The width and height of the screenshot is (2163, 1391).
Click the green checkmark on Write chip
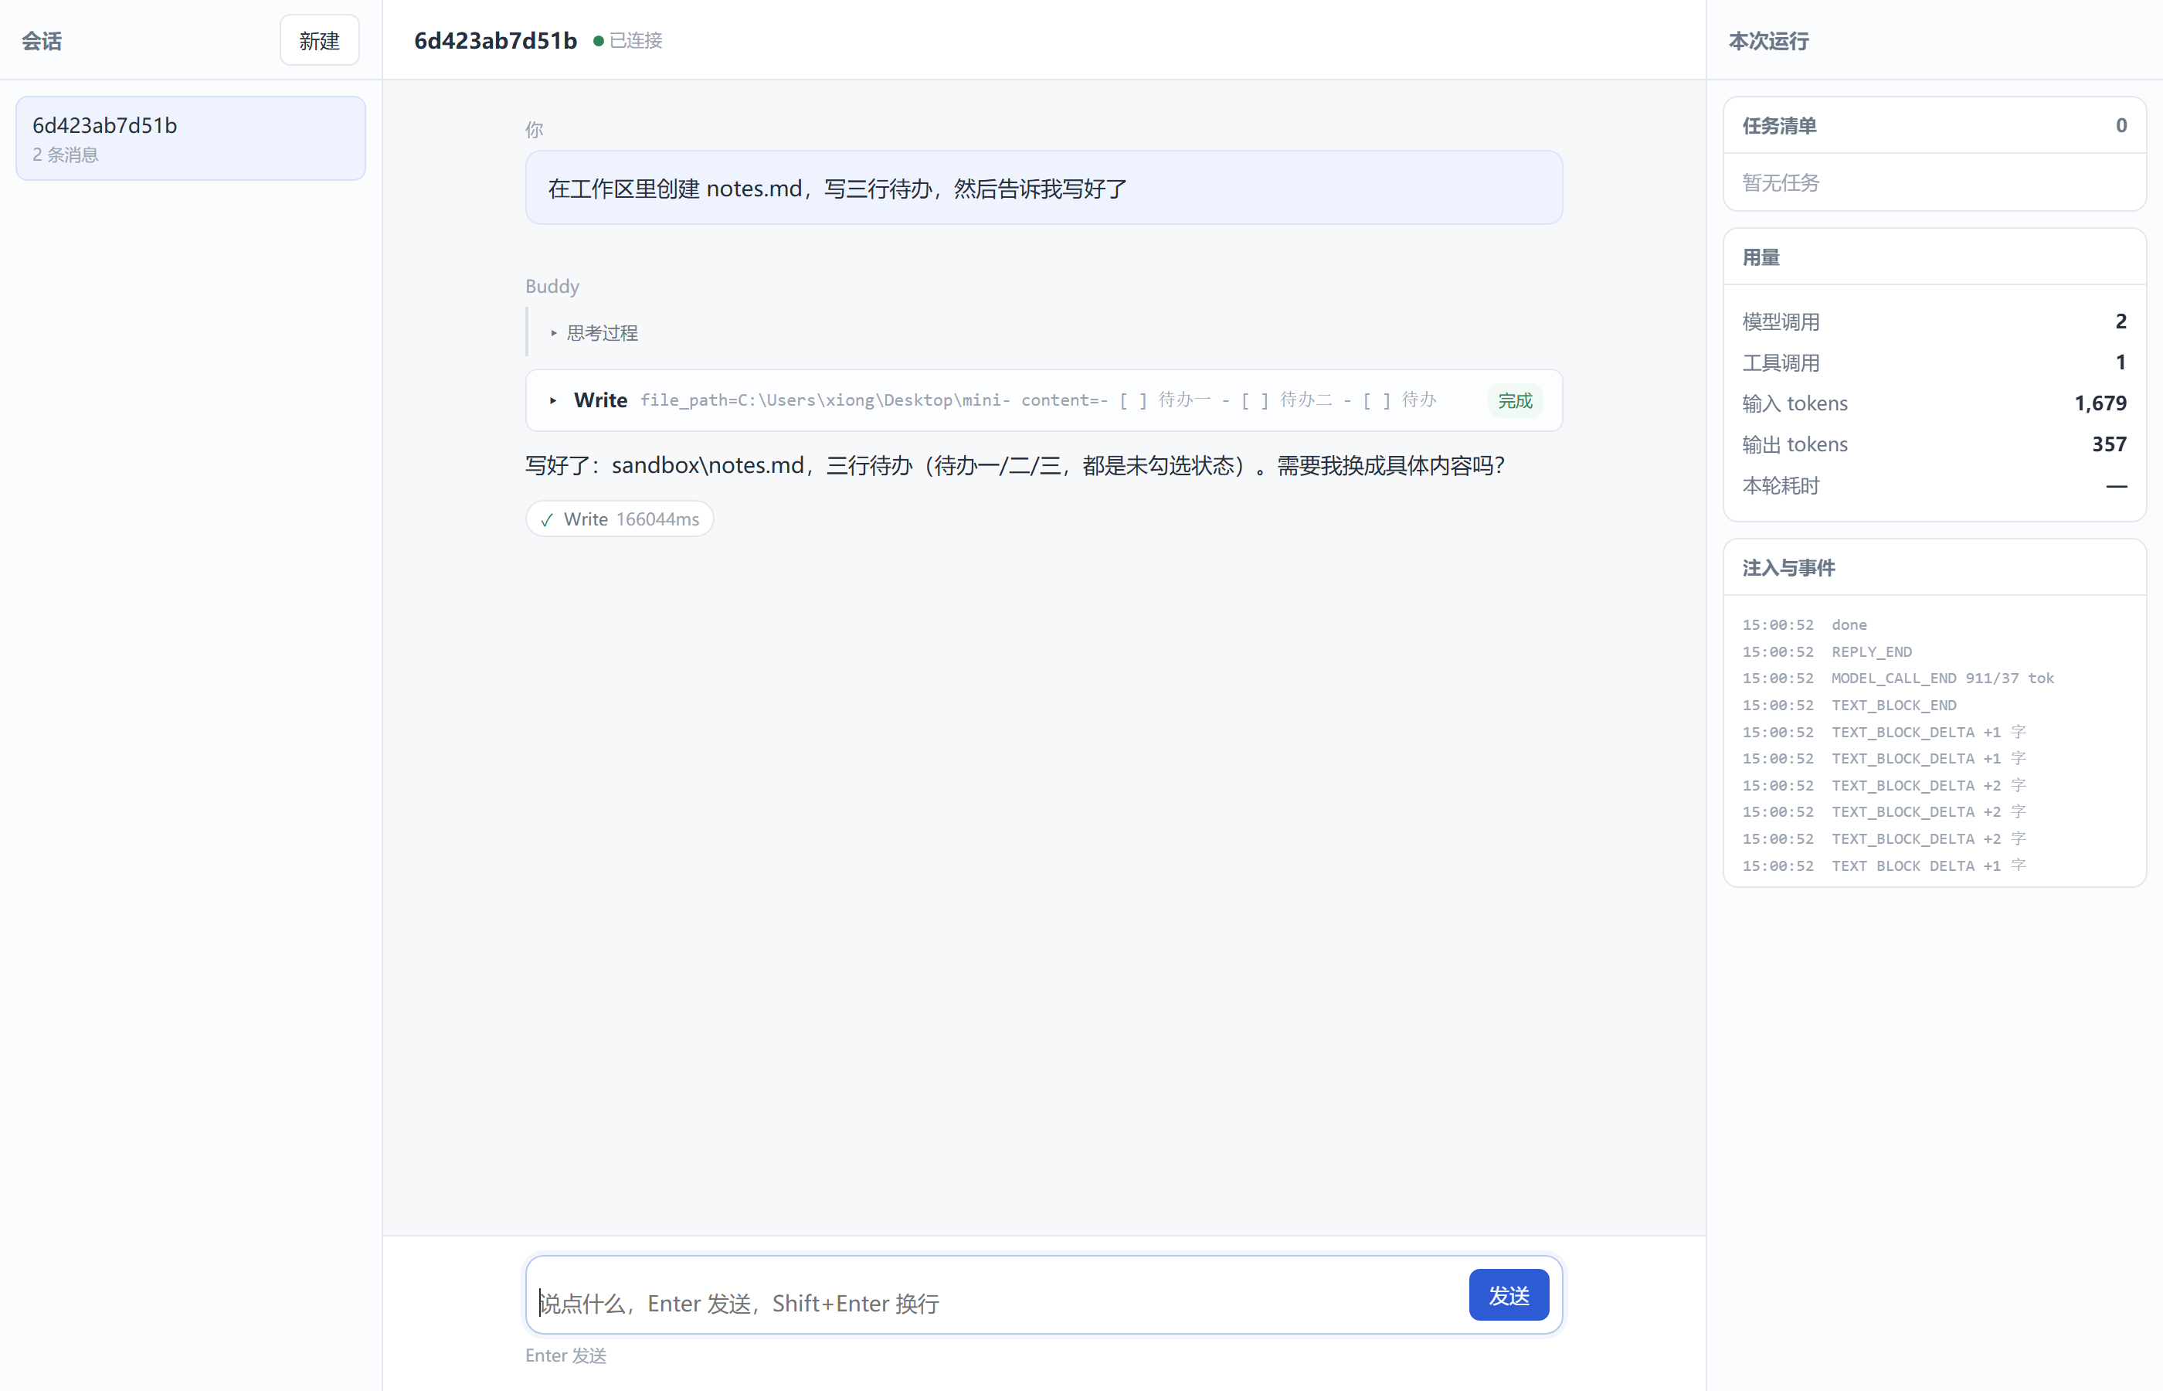pos(546,520)
